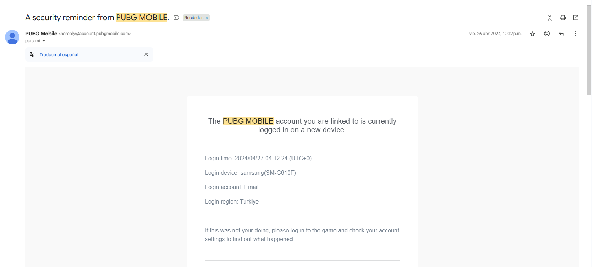Viewport: 592px width, 267px height.
Task: Translate the email with 'Traducir al español'
Action: coord(59,55)
